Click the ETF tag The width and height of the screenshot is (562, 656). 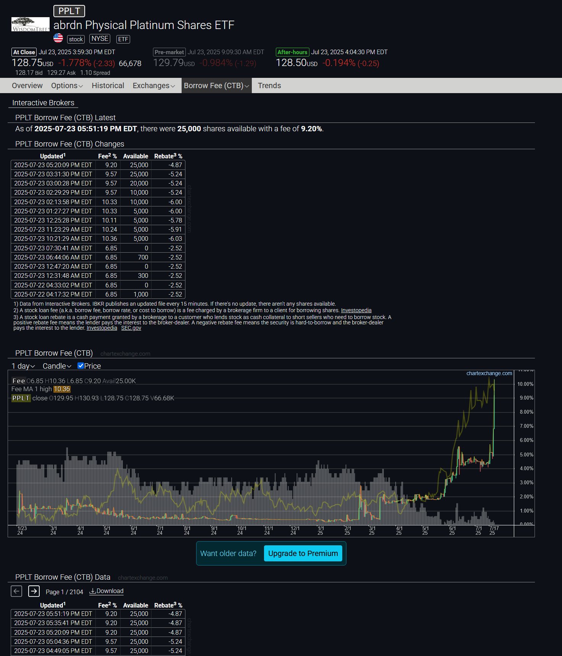click(123, 39)
